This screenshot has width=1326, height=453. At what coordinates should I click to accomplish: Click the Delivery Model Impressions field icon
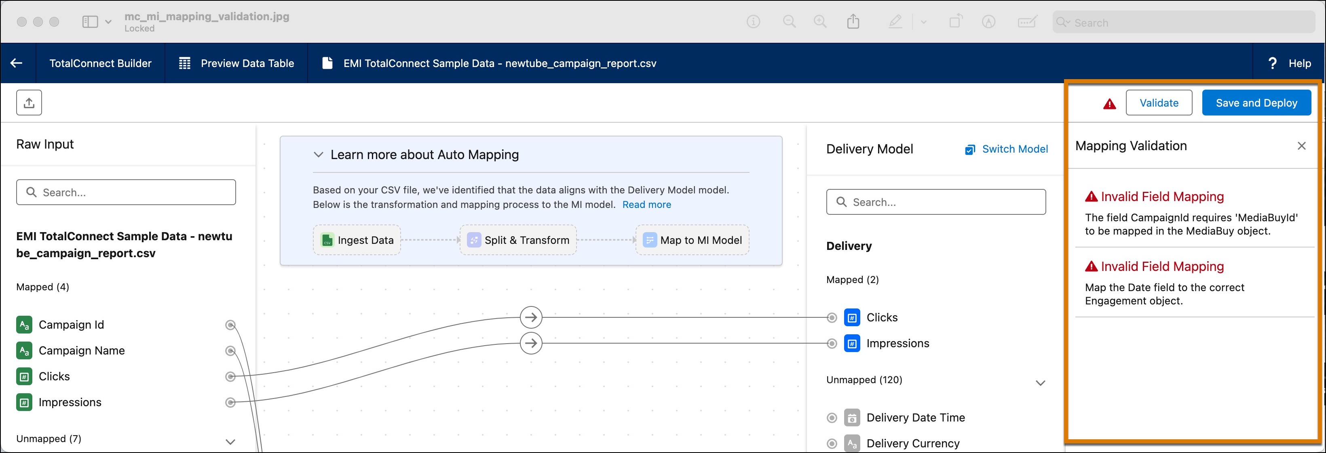pyautogui.click(x=852, y=344)
